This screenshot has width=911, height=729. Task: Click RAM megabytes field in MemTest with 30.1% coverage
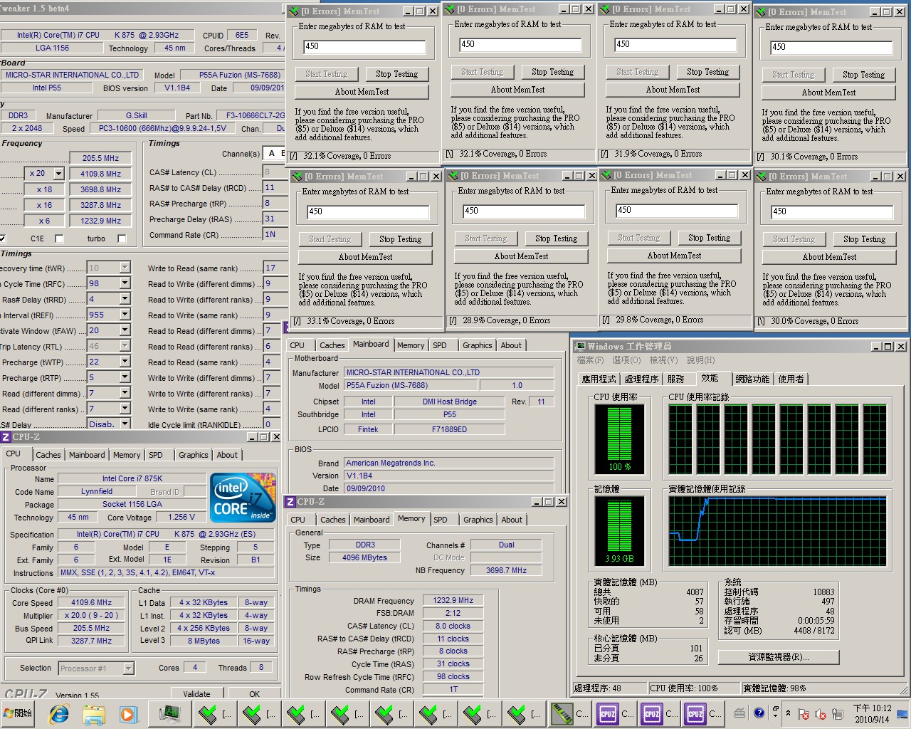pos(831,47)
